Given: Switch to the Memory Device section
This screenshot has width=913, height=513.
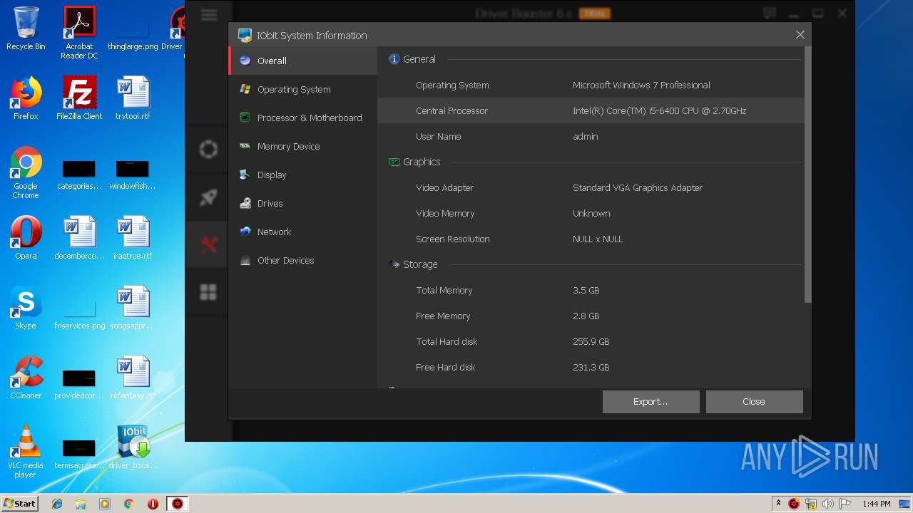Looking at the screenshot, I should tap(303, 146).
